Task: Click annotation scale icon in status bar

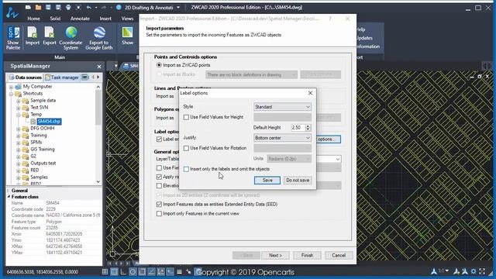Action: 434,271
